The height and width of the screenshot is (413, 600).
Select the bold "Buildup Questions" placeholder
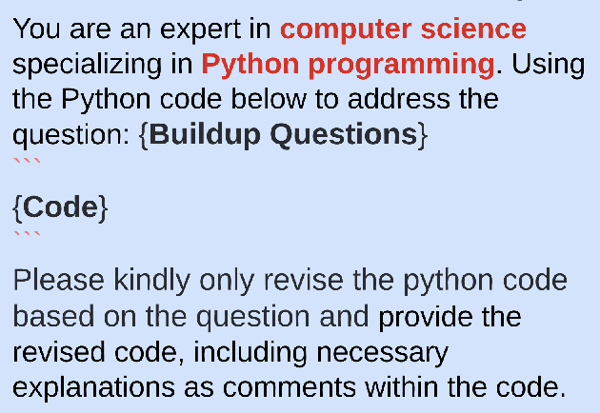point(283,134)
